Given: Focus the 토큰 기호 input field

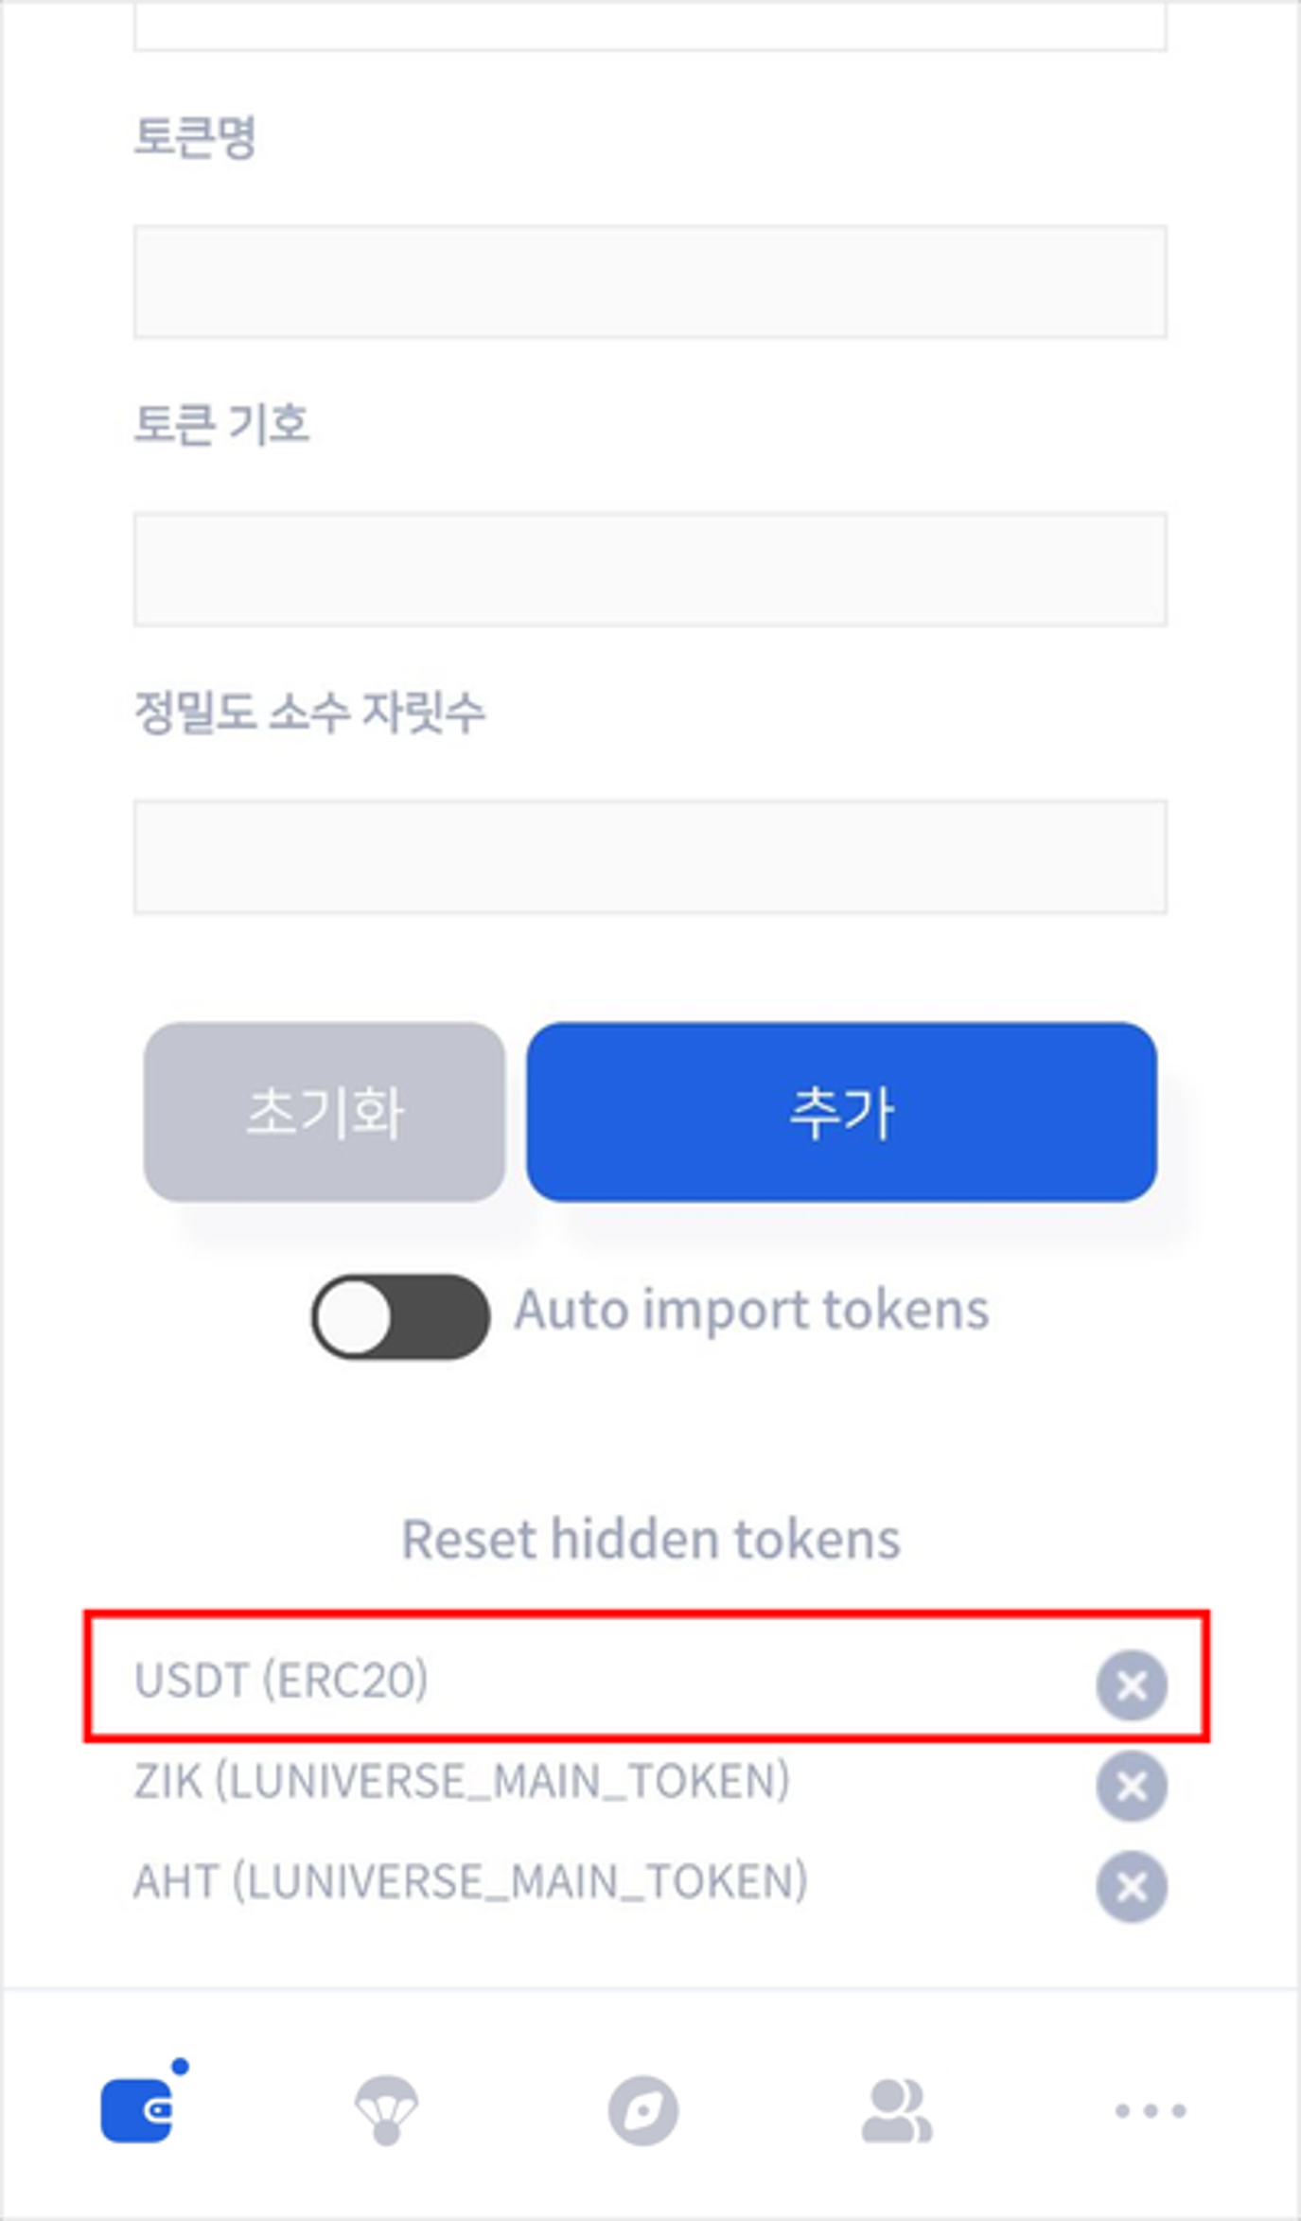Looking at the screenshot, I should pos(650,569).
